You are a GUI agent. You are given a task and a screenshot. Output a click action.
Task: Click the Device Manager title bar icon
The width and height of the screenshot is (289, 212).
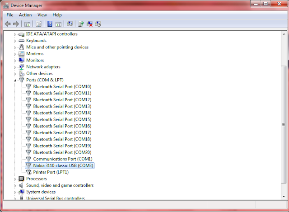6,5
